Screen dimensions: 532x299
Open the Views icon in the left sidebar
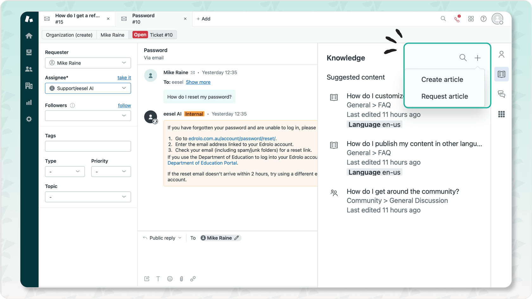click(x=29, y=52)
